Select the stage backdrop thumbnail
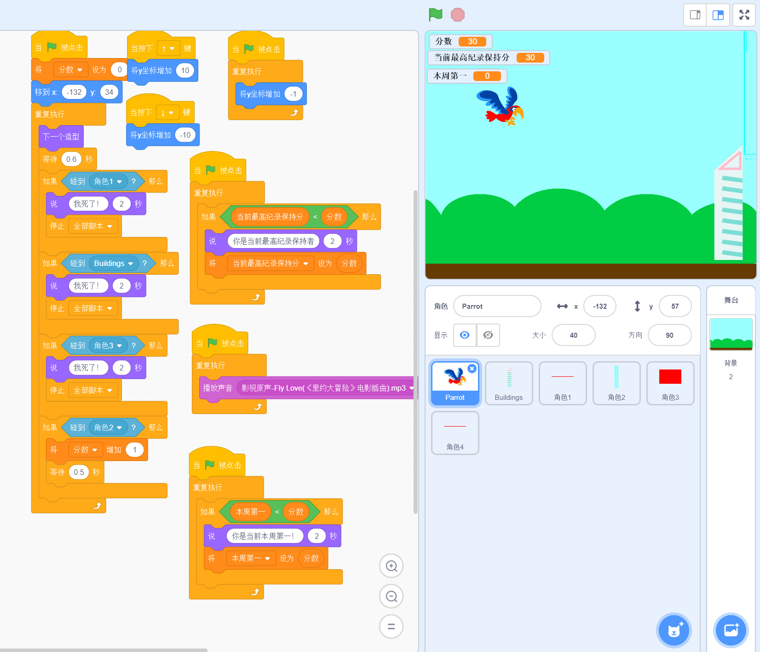This screenshot has height=652, width=760. [x=731, y=334]
